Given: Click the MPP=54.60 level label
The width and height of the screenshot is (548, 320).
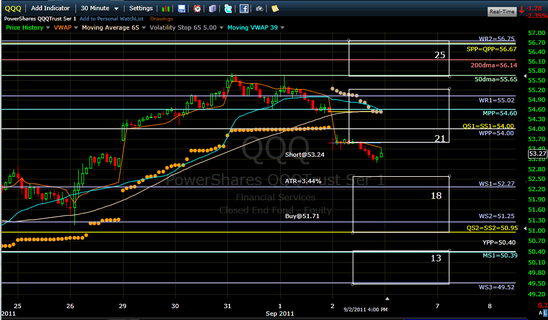Looking at the screenshot, I should coord(500,113).
